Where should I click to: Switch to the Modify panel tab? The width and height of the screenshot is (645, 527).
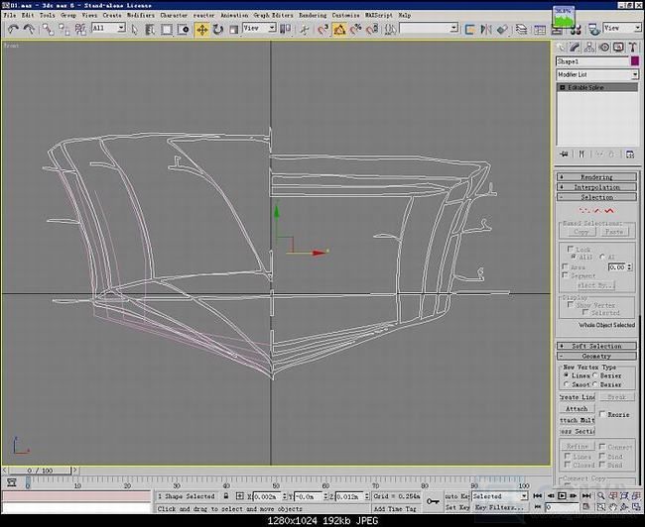point(575,47)
